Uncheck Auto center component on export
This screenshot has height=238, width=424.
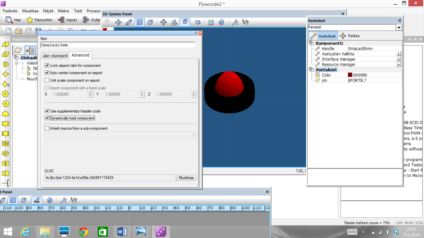[47, 73]
